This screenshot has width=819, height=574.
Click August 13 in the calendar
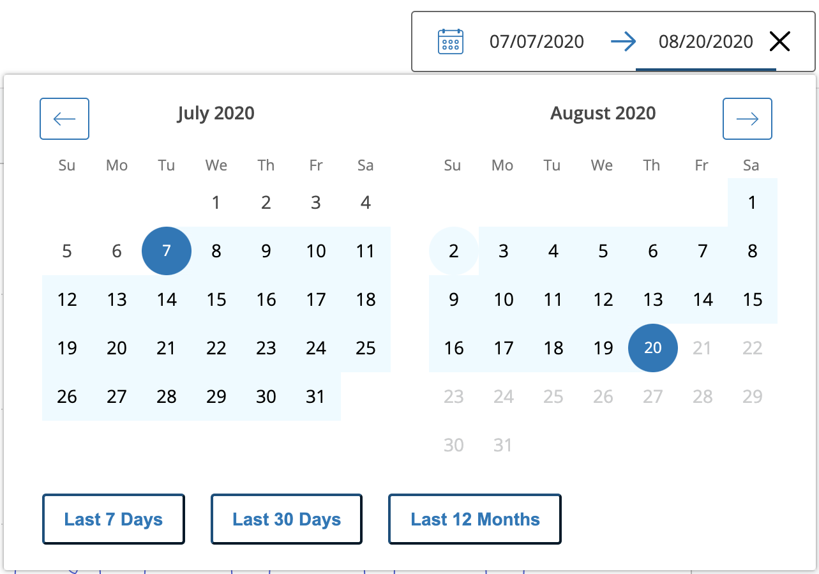(x=652, y=299)
